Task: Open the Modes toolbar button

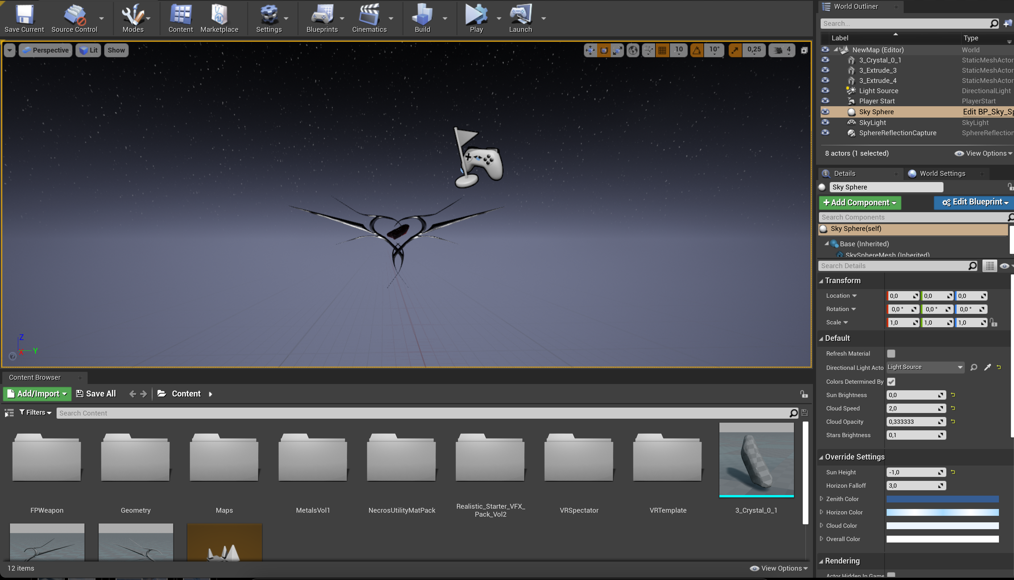Action: [133, 18]
